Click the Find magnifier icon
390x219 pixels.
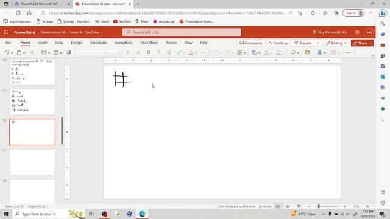[x=293, y=52]
